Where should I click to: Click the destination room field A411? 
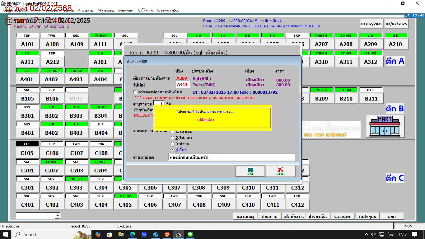(x=182, y=84)
